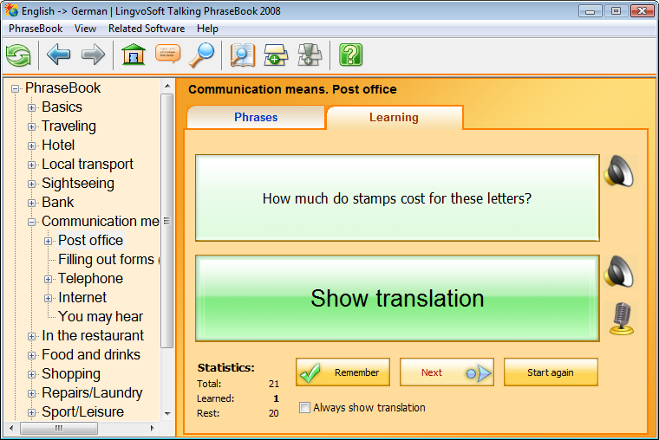The height and width of the screenshot is (440, 659).
Task: Click the orange speech bubble phrases icon
Action: pyautogui.click(x=167, y=55)
